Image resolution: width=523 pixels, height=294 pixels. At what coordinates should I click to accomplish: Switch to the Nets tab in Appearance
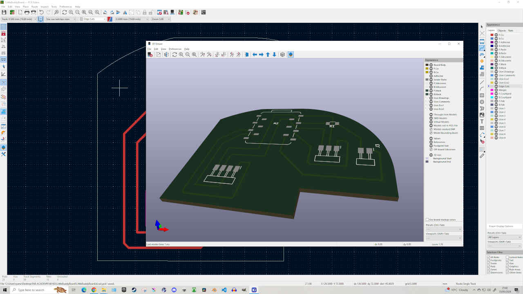(511, 31)
